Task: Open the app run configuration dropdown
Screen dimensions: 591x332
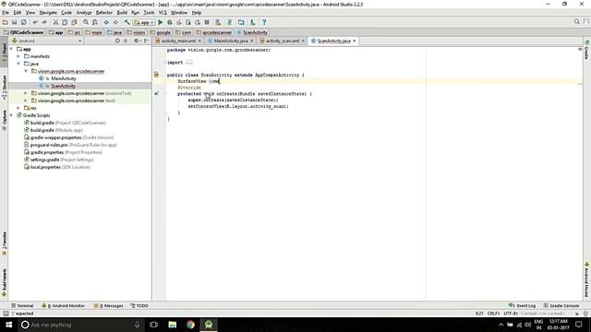Action: click(x=144, y=22)
